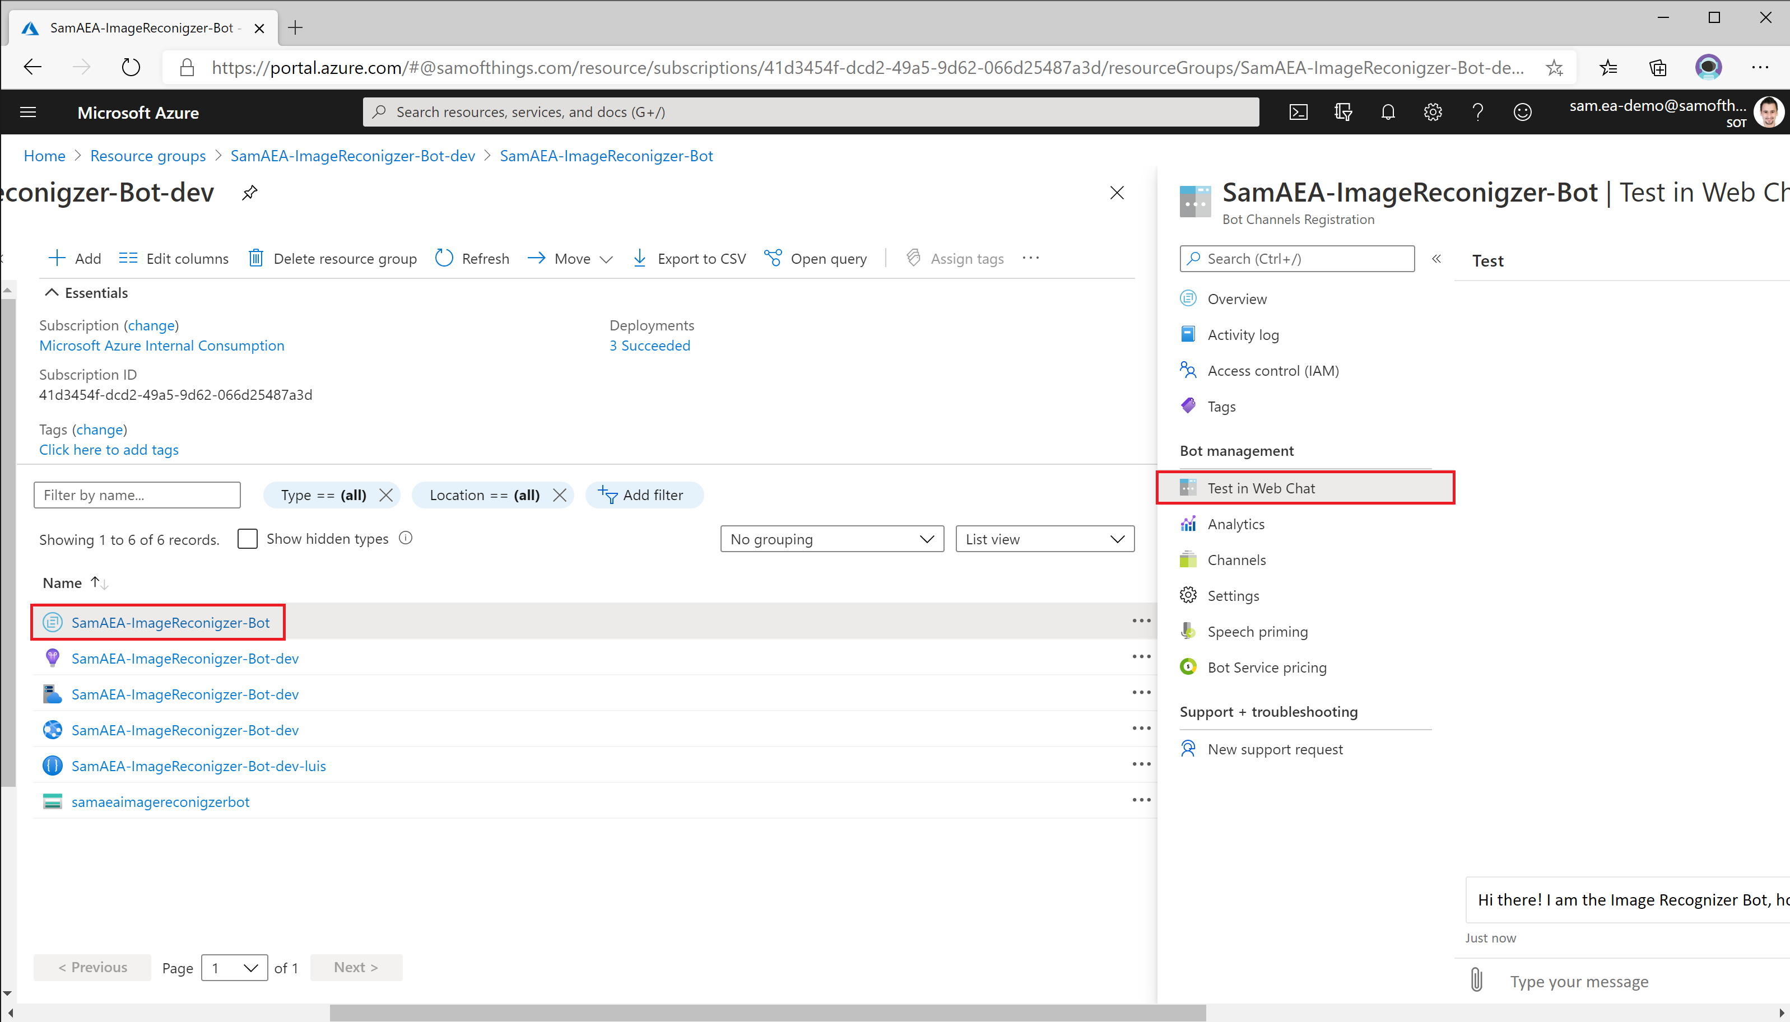Open Directory + subscription filter icon
The image size is (1790, 1022).
(1343, 113)
